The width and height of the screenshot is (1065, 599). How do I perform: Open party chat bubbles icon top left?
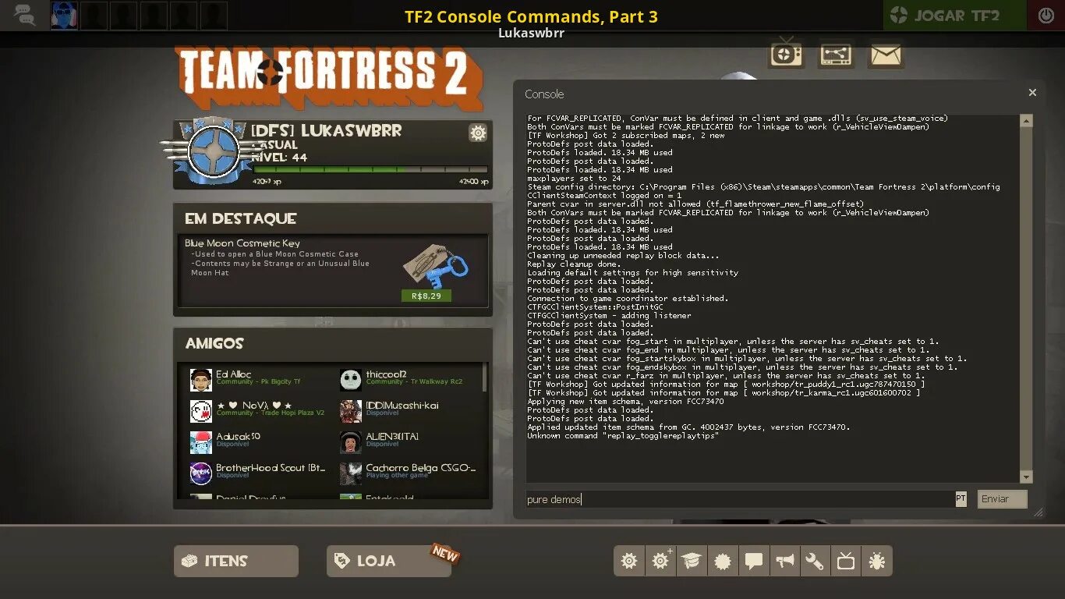[x=23, y=15]
